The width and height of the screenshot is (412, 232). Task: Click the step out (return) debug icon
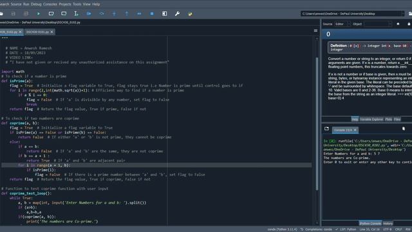pos(127,14)
